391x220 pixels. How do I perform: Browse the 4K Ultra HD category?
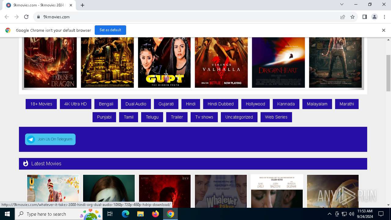[75, 104]
